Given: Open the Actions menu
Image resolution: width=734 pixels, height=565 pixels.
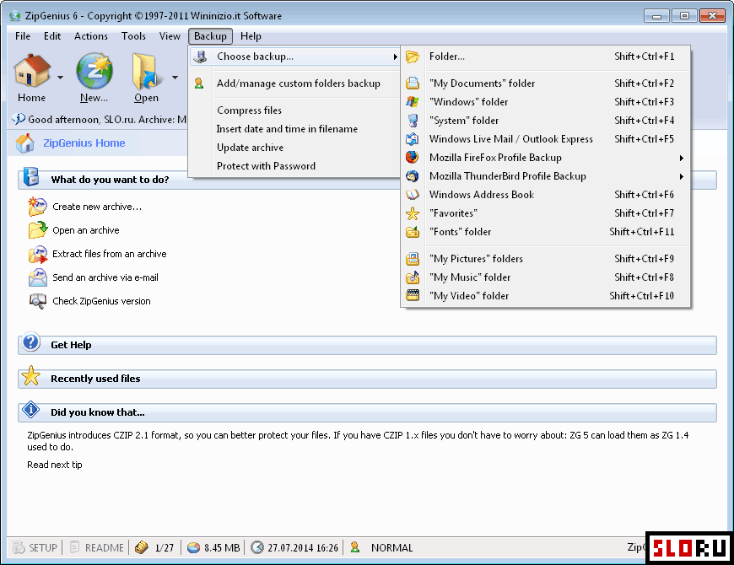Looking at the screenshot, I should pos(91,36).
